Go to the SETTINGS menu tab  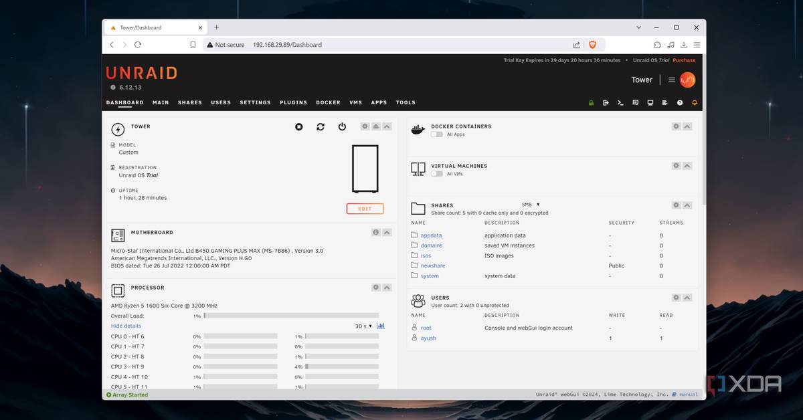tap(255, 103)
